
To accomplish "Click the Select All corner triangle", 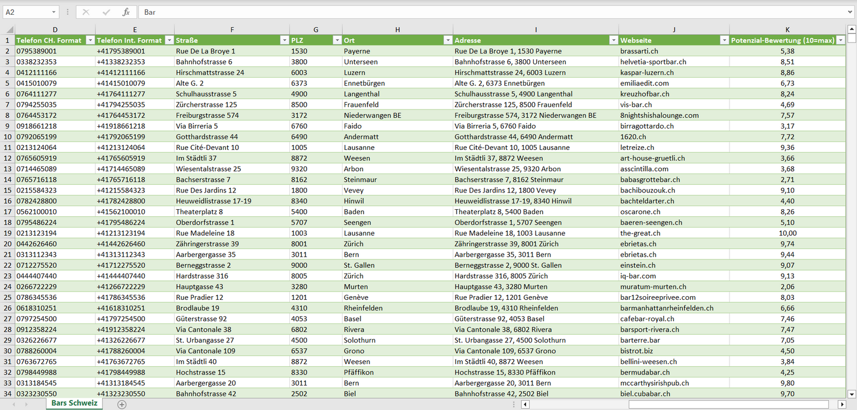I will tap(9, 30).
